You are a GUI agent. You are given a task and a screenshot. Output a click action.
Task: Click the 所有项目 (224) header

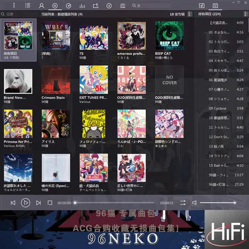209,14
